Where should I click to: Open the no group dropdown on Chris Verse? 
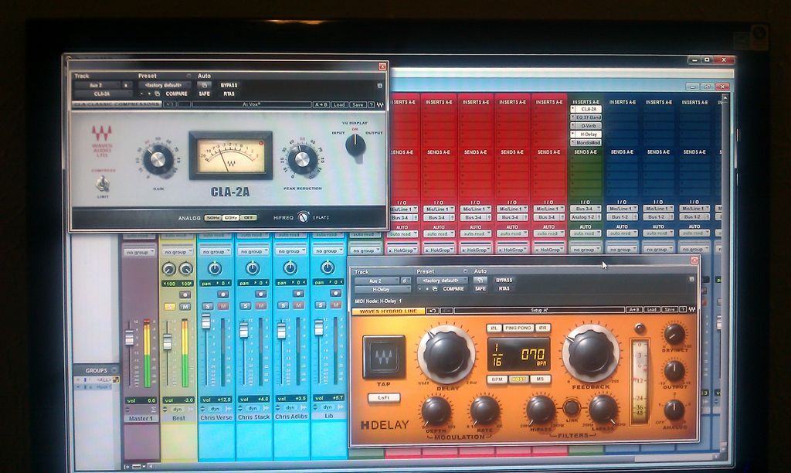(215, 251)
